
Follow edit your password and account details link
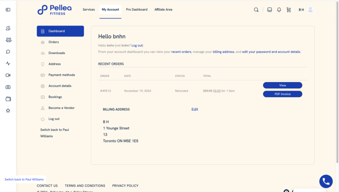271,52
